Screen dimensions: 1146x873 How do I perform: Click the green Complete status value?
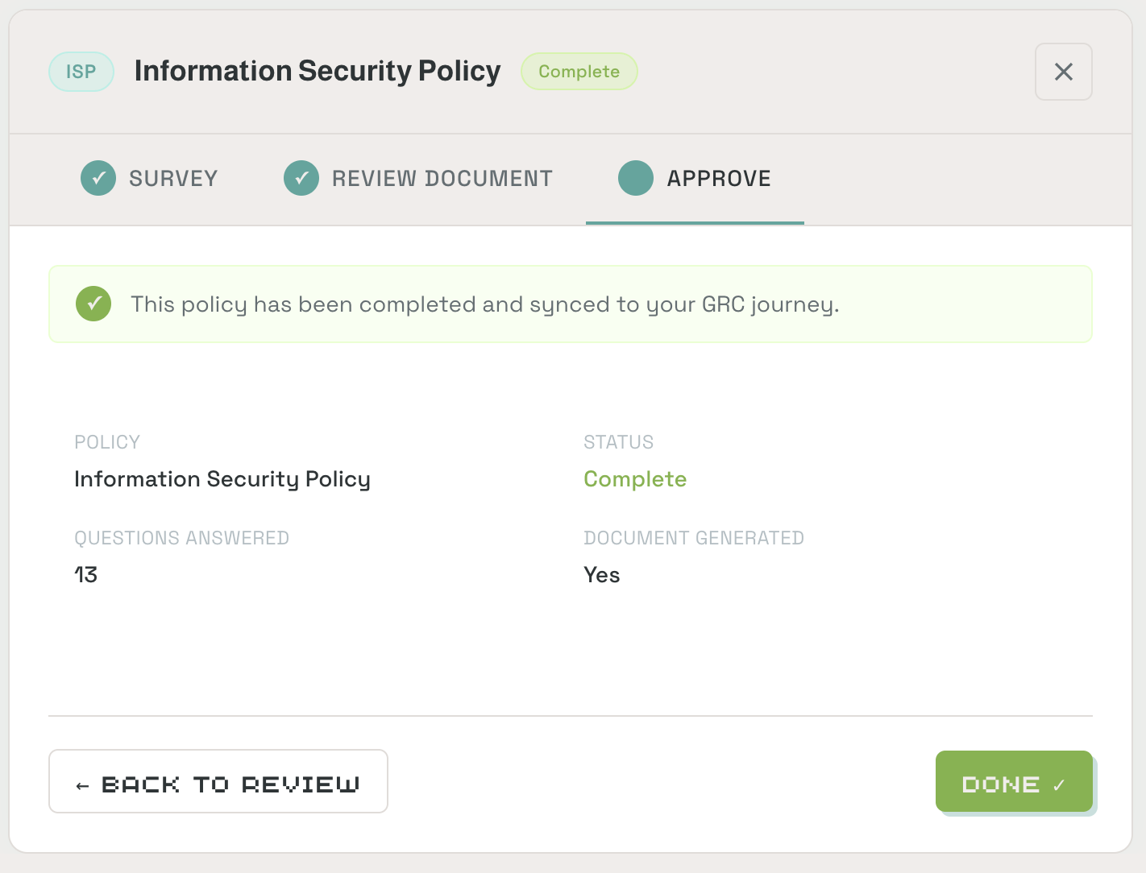[635, 479]
